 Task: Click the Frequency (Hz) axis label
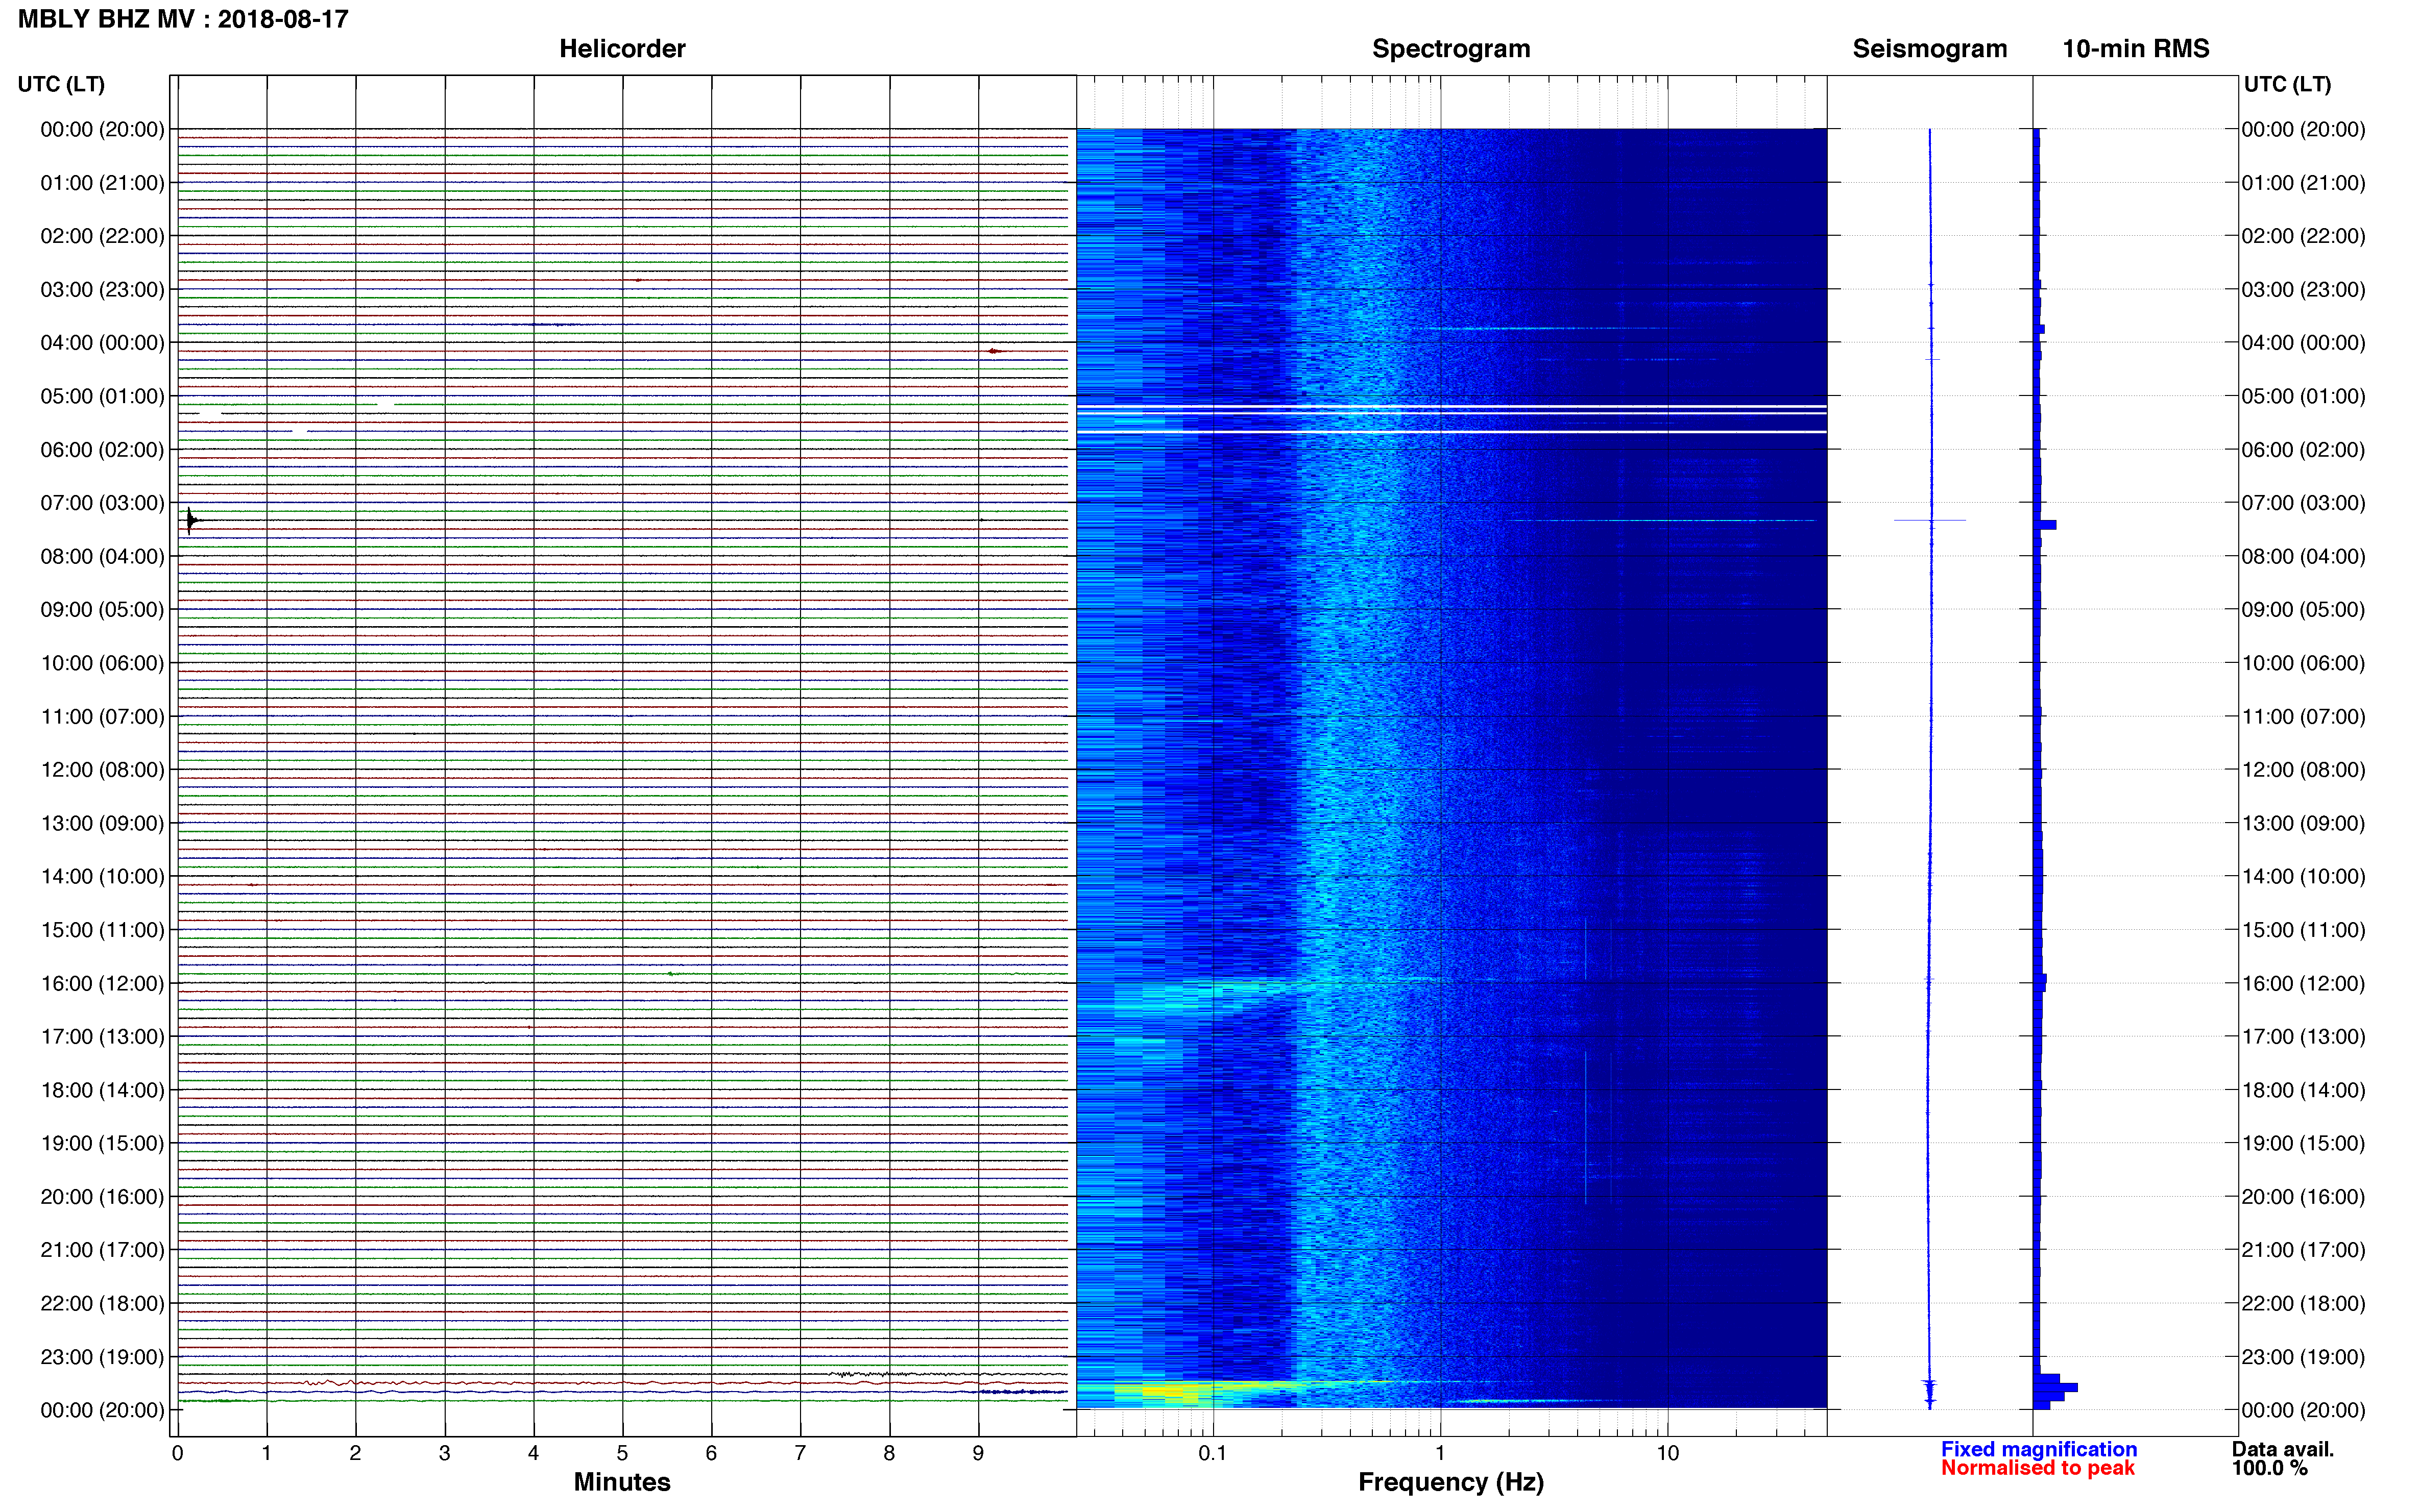coord(1450,1482)
